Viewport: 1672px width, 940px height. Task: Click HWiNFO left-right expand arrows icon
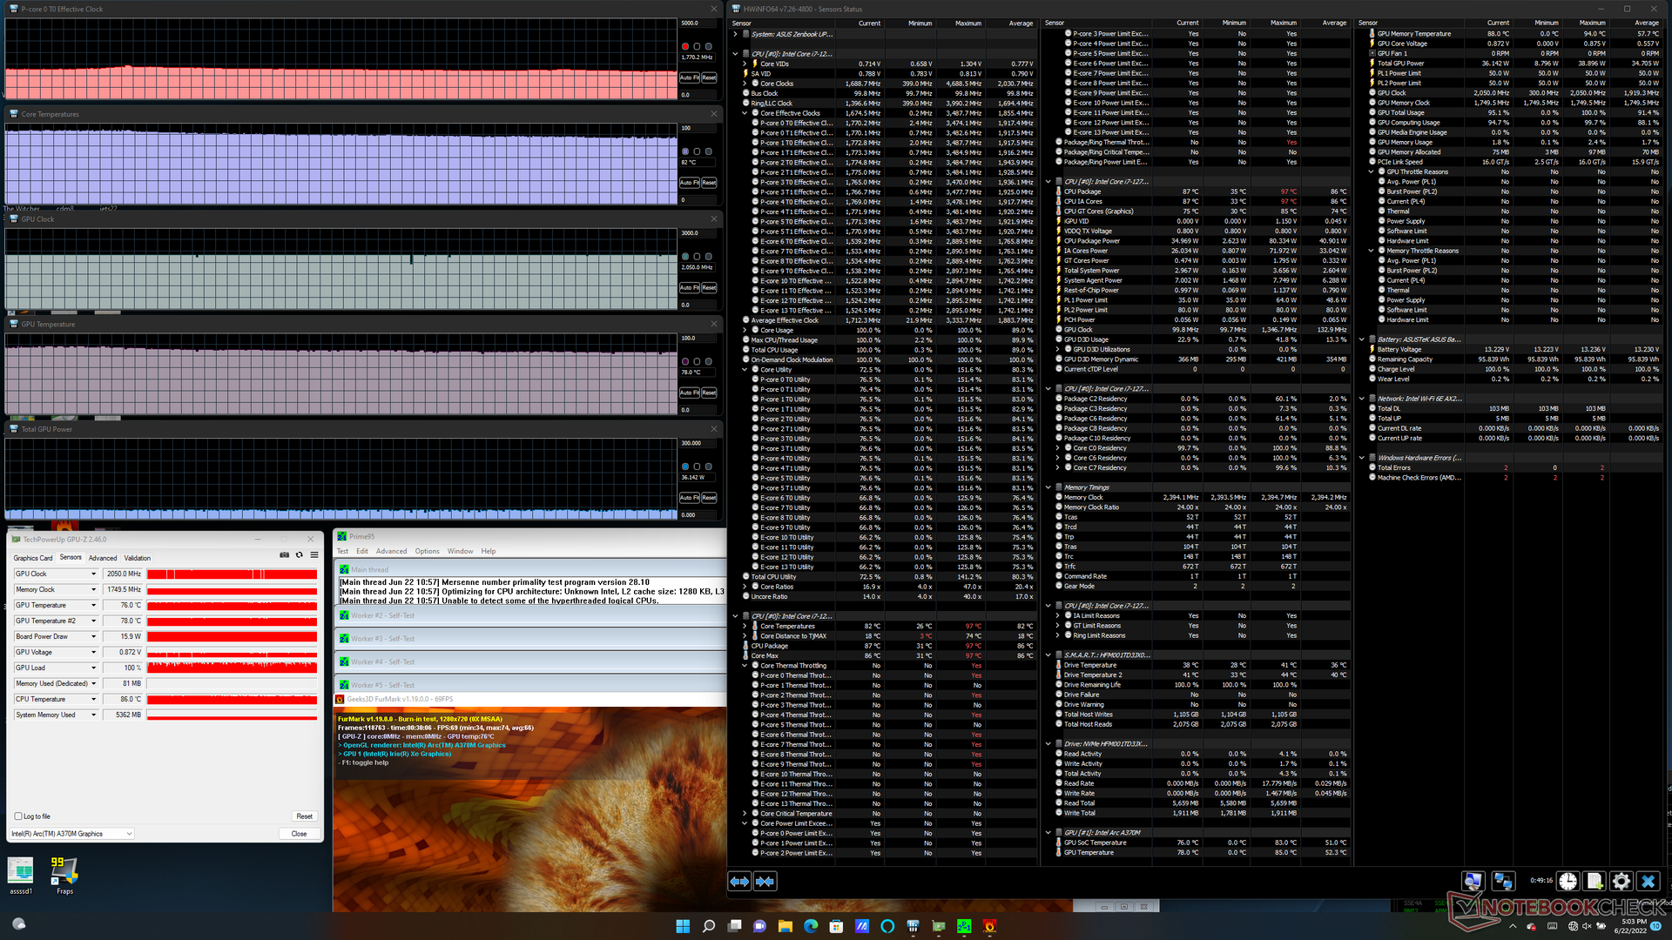click(x=739, y=882)
